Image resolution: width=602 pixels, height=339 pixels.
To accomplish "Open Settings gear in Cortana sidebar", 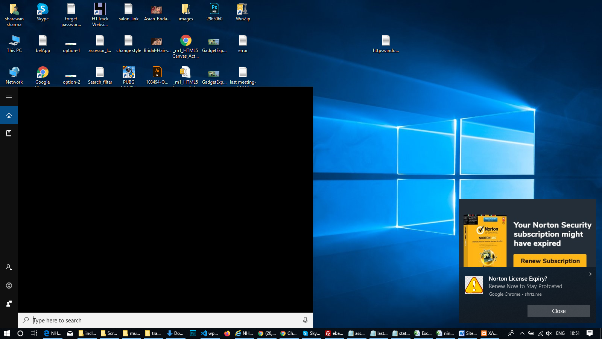I will [9, 286].
